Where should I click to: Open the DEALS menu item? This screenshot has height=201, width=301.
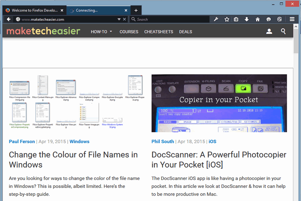click(x=185, y=32)
